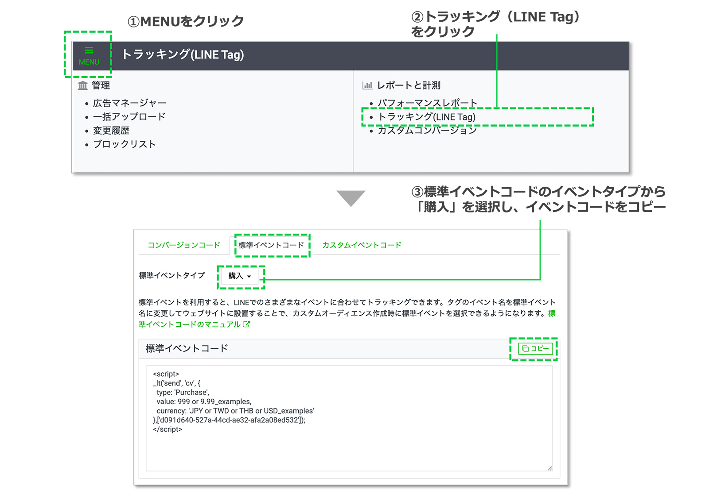Viewport: 709px width, 498px height.
Task: Open カスタムコンバージョン menu entry
Action: pos(427,131)
